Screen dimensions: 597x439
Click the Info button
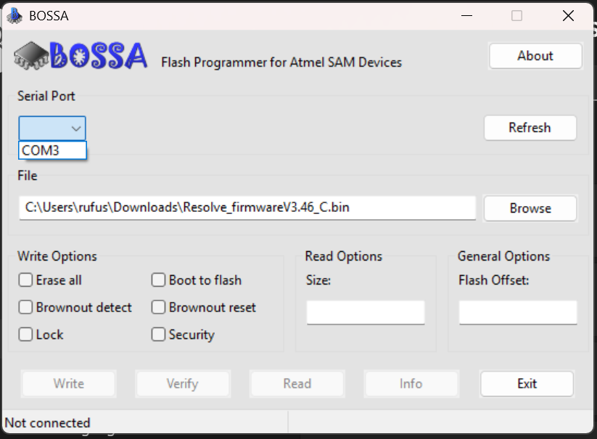pos(411,383)
